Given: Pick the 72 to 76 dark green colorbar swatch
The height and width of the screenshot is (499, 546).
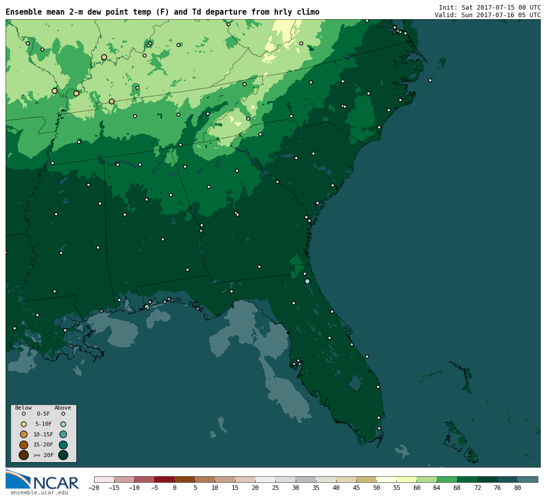Looking at the screenshot, I should (487, 479).
